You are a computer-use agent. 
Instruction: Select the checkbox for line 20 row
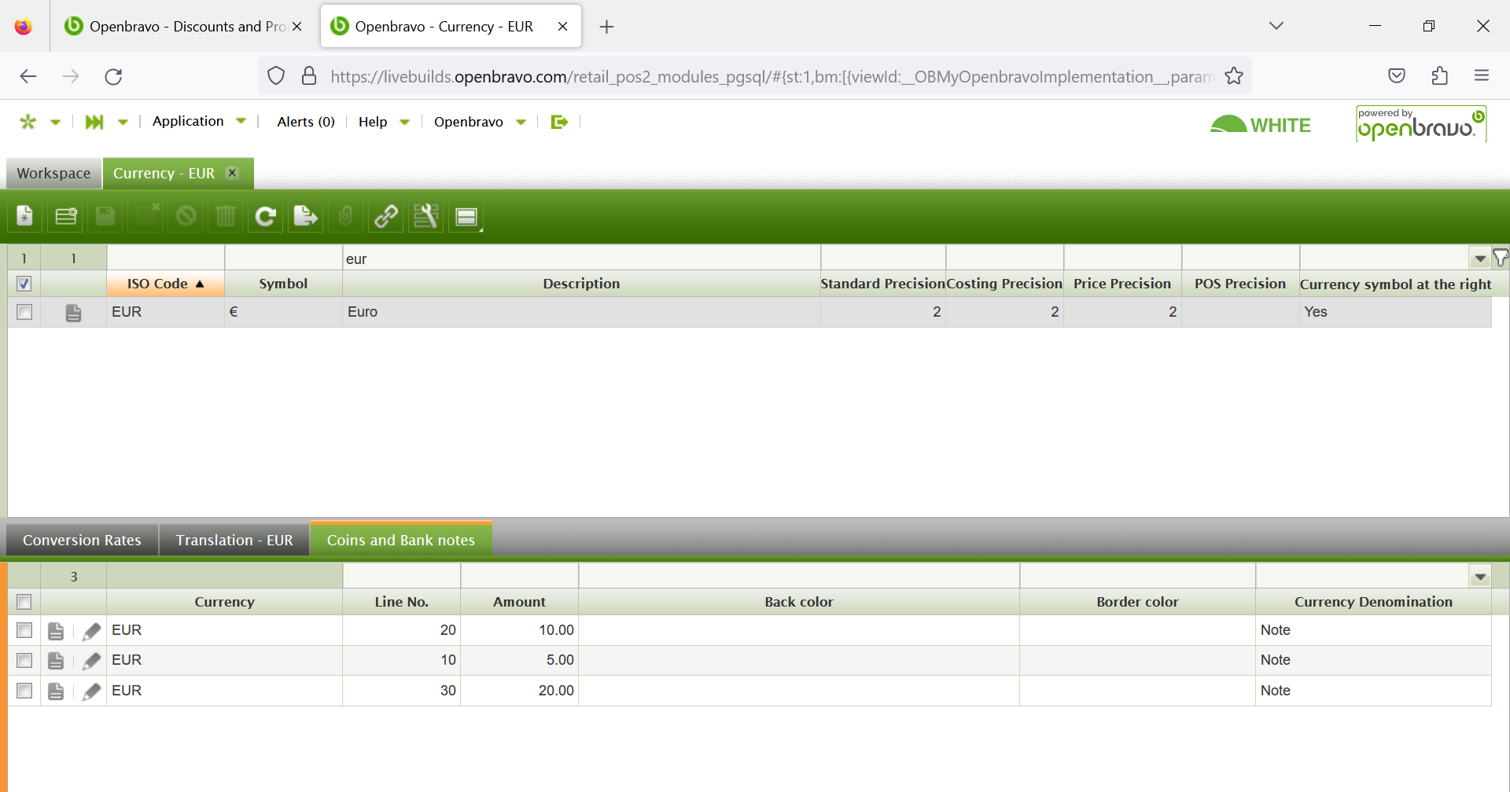coord(24,630)
